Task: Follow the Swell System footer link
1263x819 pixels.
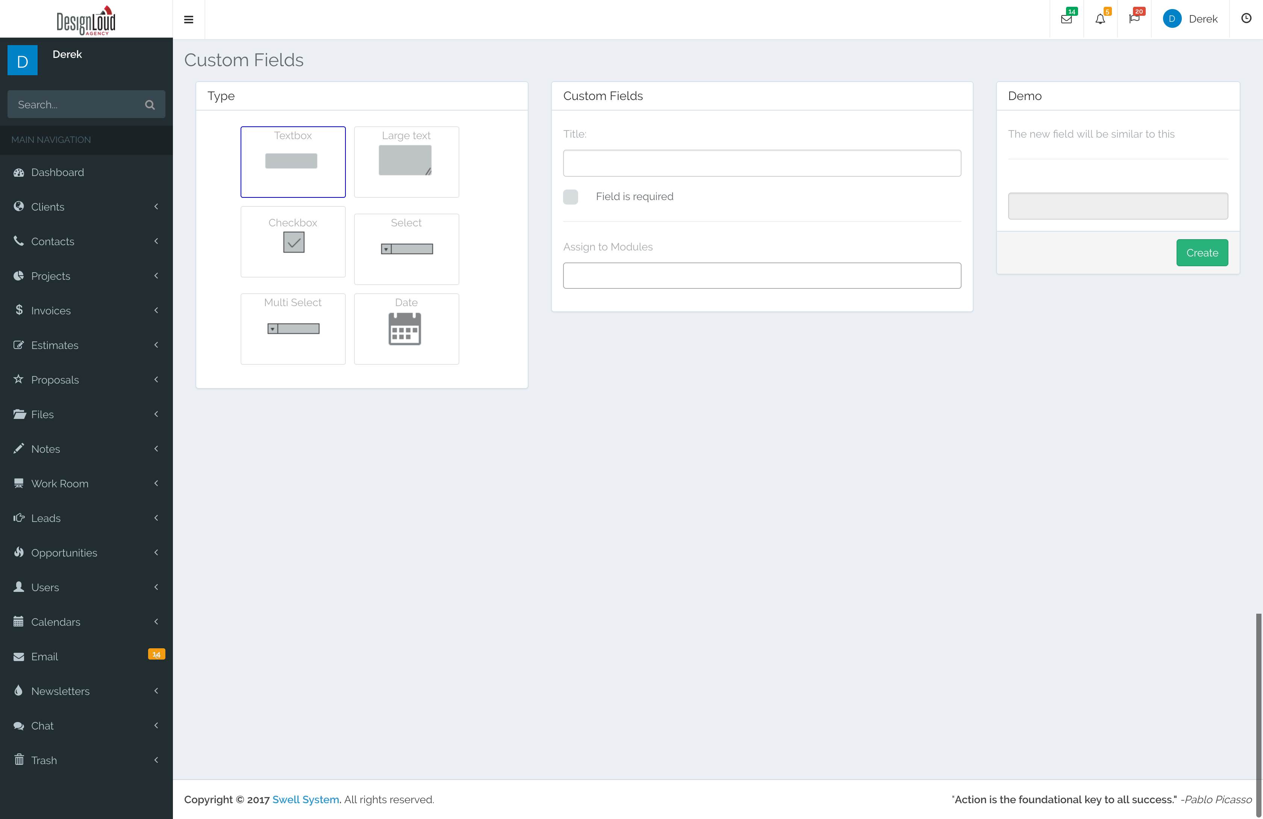Action: (306, 799)
